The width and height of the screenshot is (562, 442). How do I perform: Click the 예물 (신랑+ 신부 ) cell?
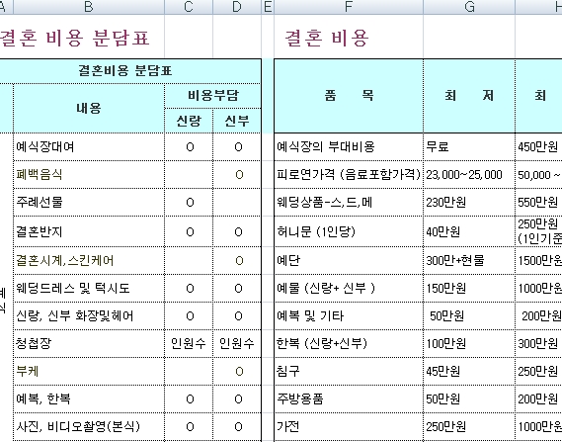click(x=349, y=288)
